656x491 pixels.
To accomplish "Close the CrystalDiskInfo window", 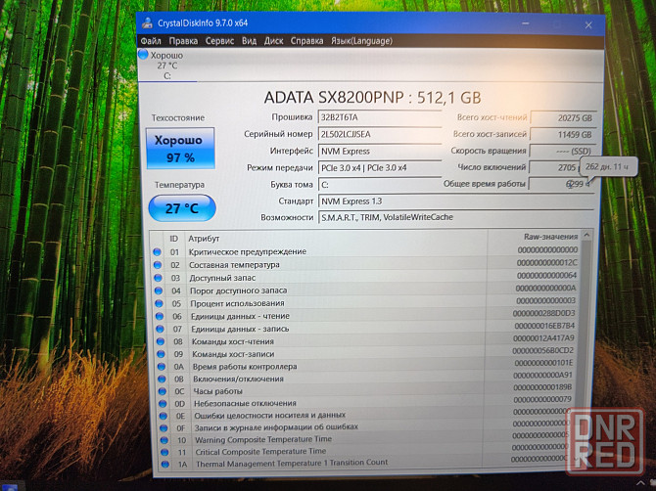I will [588, 25].
